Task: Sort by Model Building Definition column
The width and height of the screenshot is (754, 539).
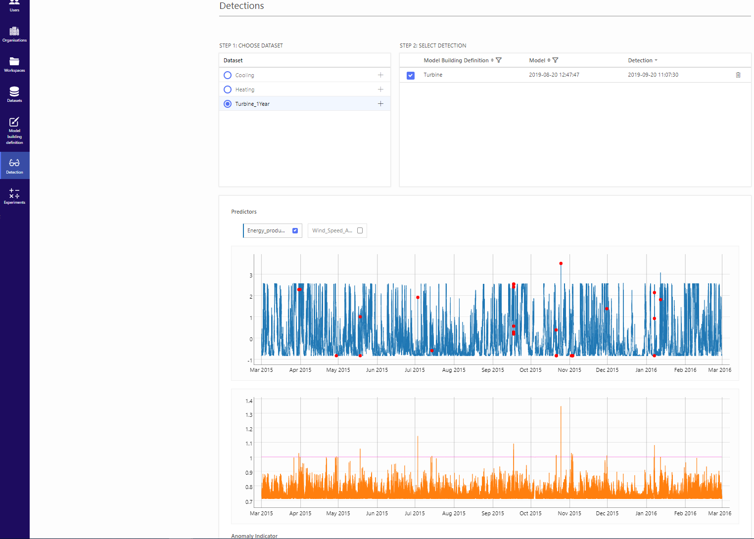Action: 492,60
